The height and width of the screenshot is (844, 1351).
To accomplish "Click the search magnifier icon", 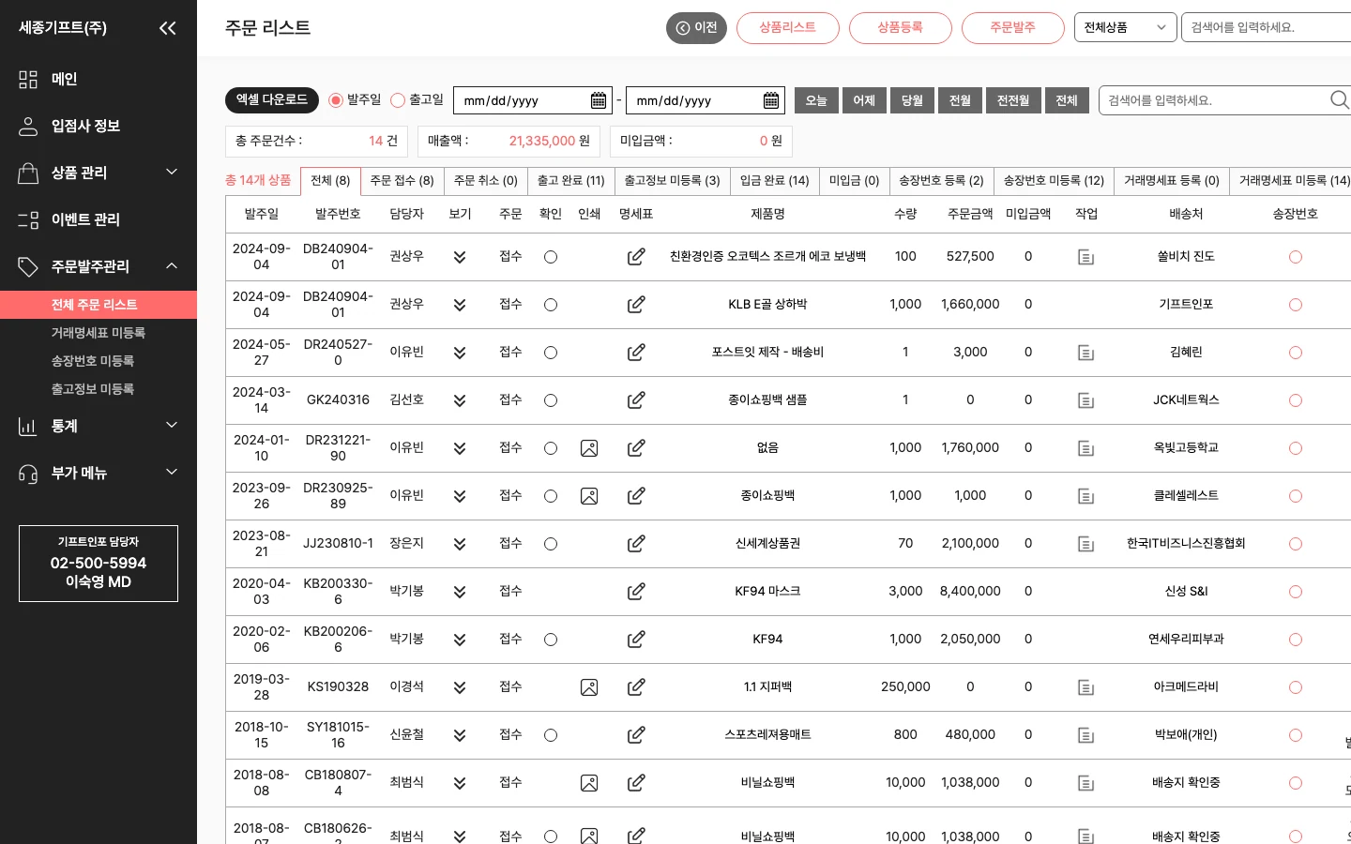I will coord(1339,100).
